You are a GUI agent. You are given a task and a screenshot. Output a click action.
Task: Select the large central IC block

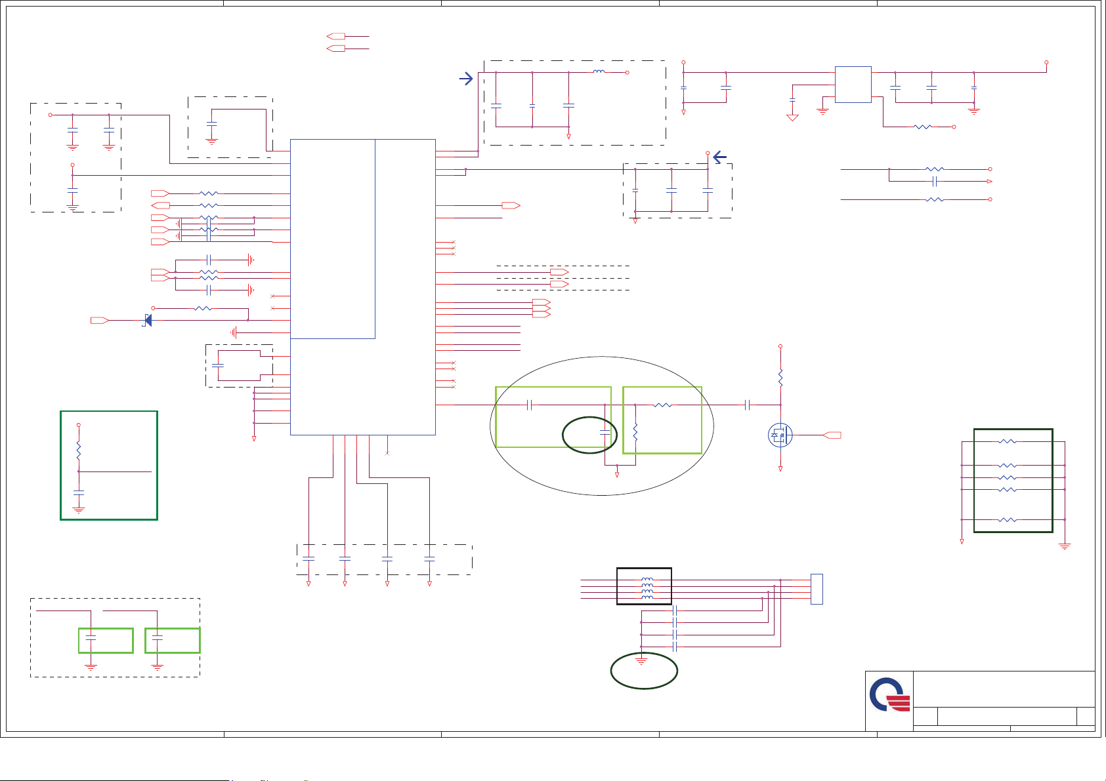pyautogui.click(x=362, y=287)
